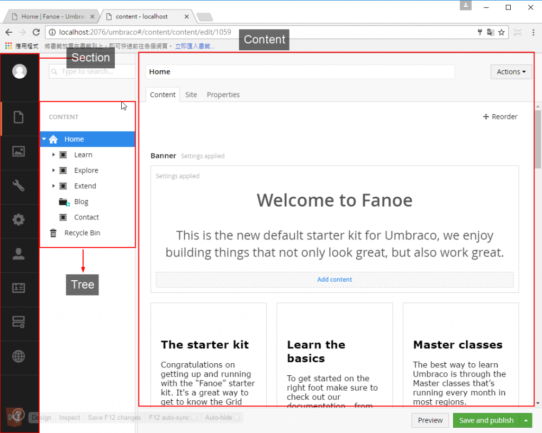Toggle the Auto-hide checkbox
542x433 pixels.
(237, 418)
